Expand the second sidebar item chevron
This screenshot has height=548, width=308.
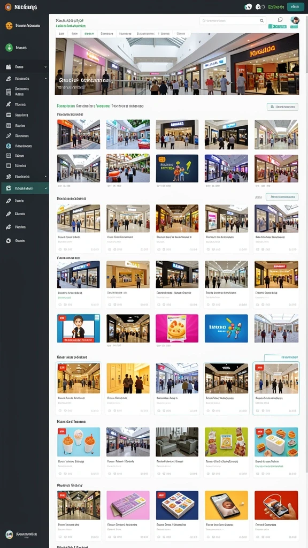click(46, 79)
